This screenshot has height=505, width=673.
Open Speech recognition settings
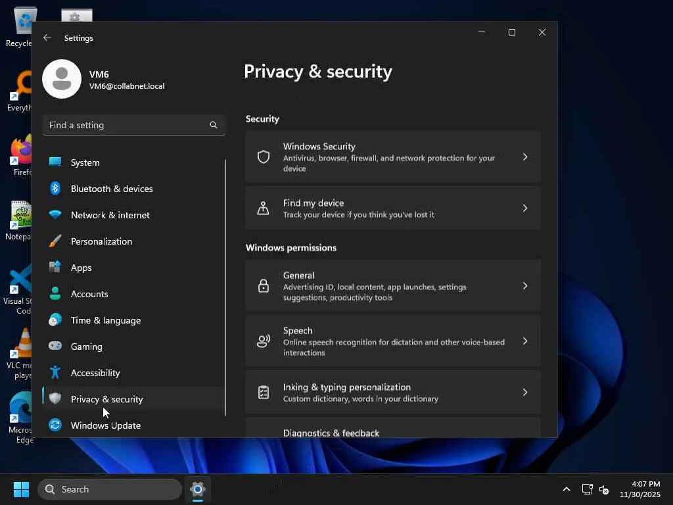coord(393,341)
